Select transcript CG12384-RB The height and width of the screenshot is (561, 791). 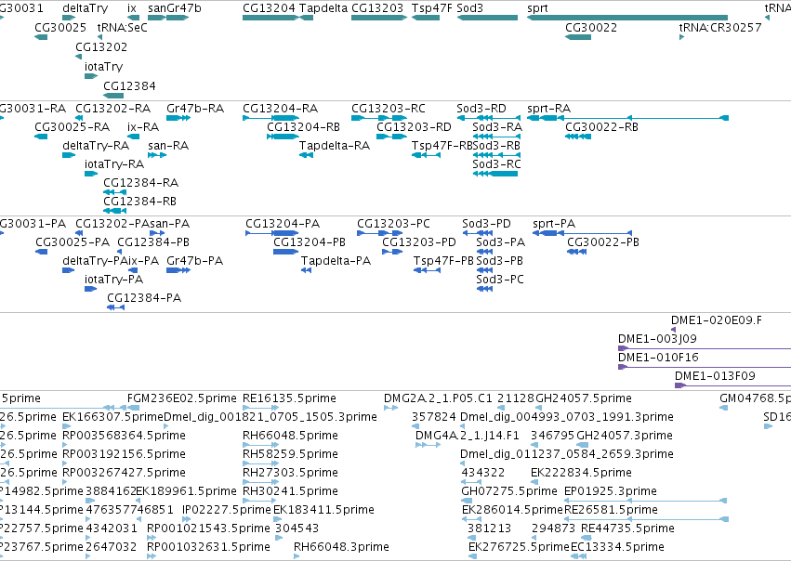tap(139, 202)
